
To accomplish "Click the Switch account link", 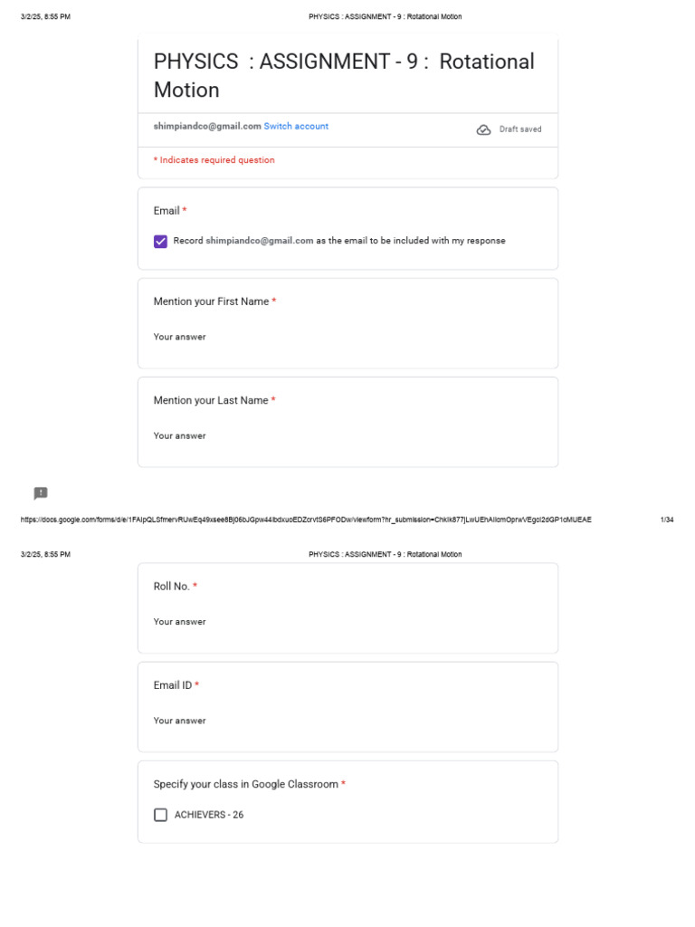I will tap(296, 127).
